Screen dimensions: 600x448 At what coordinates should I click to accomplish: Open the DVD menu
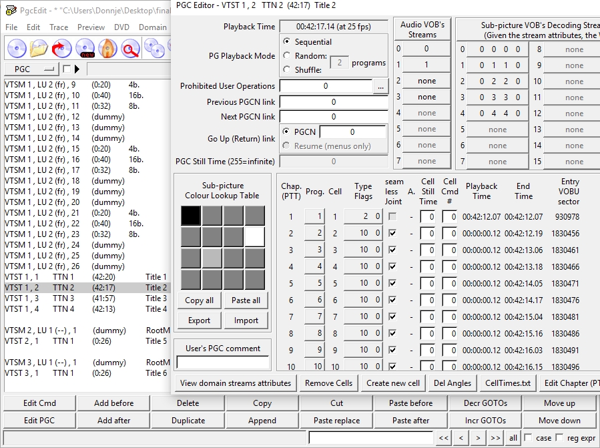(121, 27)
